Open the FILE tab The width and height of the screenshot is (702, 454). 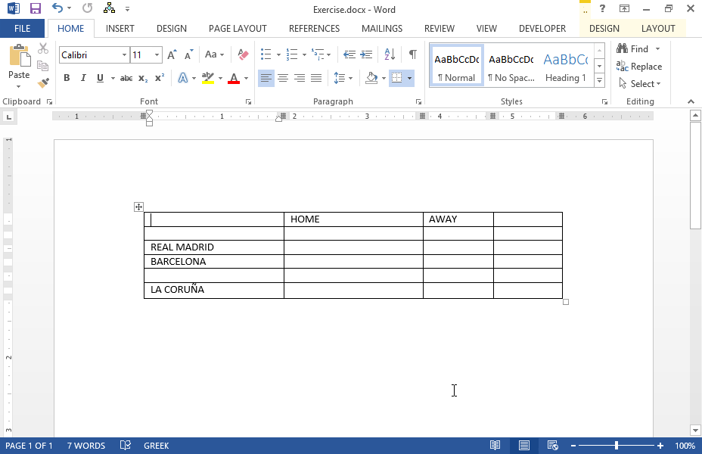tap(23, 29)
